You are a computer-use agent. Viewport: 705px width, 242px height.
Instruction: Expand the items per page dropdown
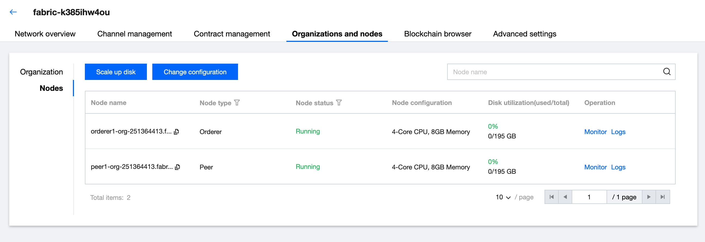tap(503, 197)
